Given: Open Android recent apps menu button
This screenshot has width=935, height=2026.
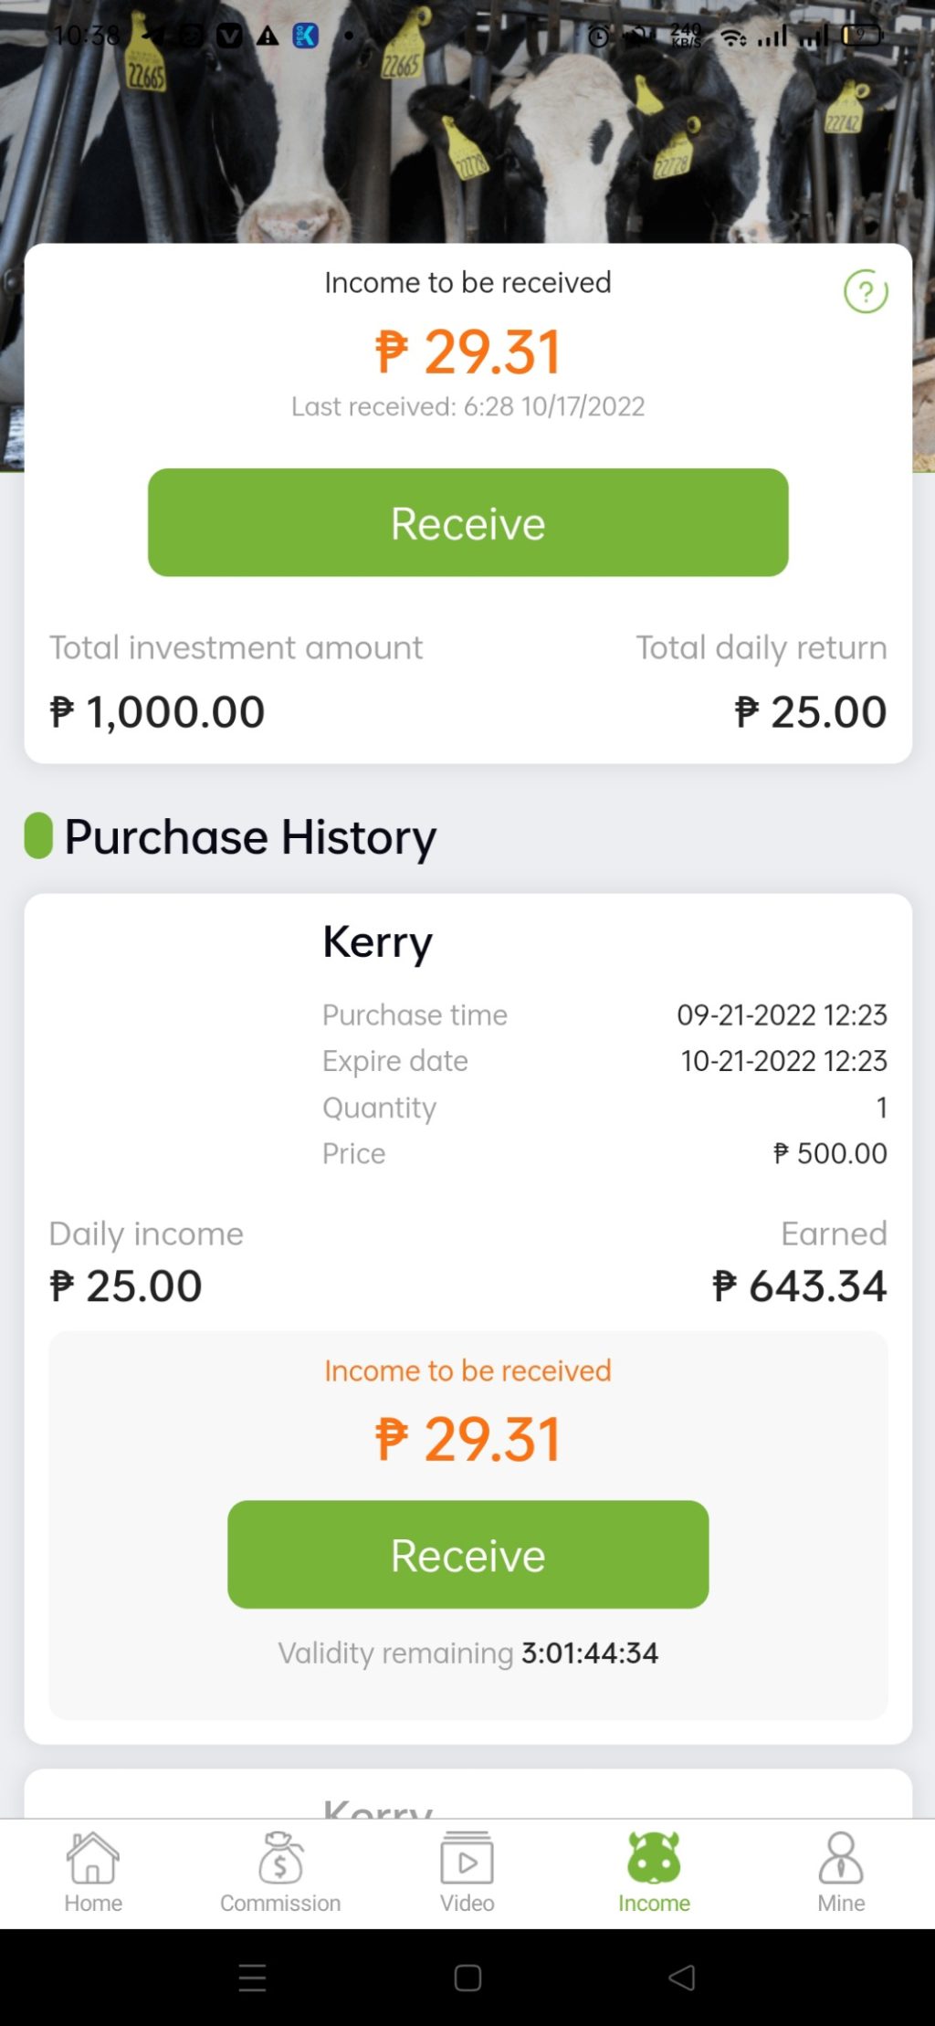Looking at the screenshot, I should point(252,1978).
